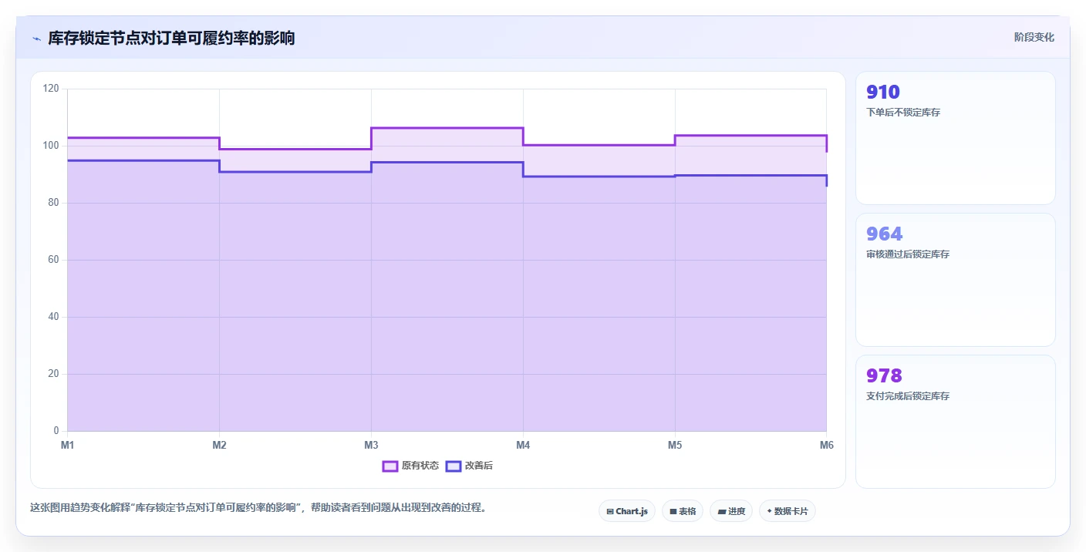
Task: Click the 表格 tag chip
Action: click(x=683, y=511)
